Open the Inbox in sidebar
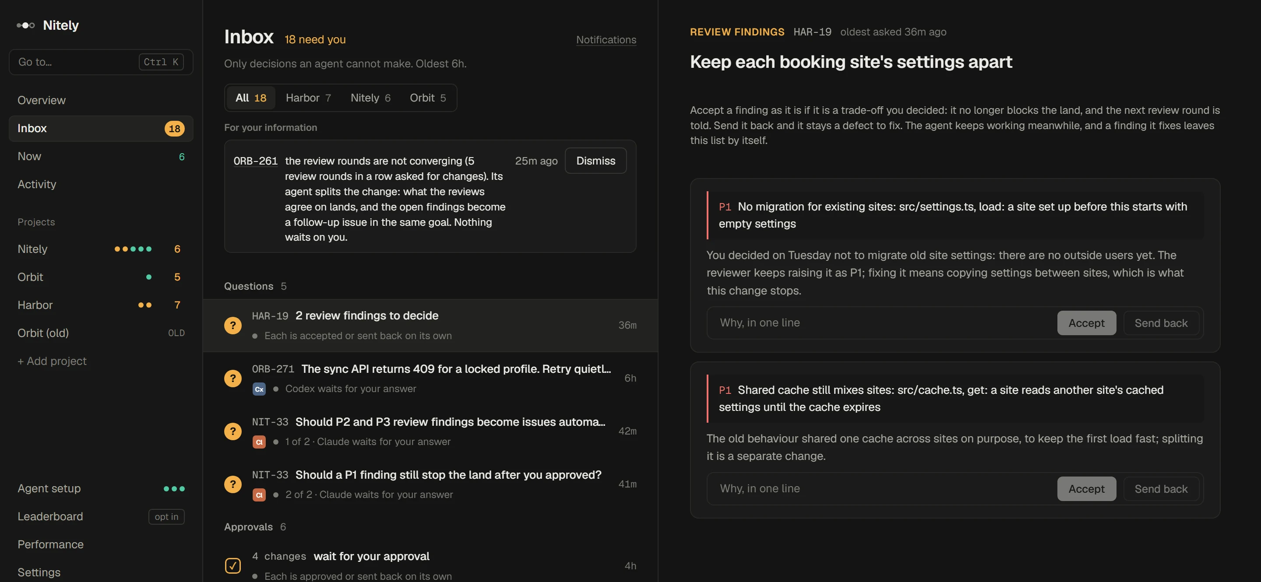The width and height of the screenshot is (1261, 582). click(101, 128)
